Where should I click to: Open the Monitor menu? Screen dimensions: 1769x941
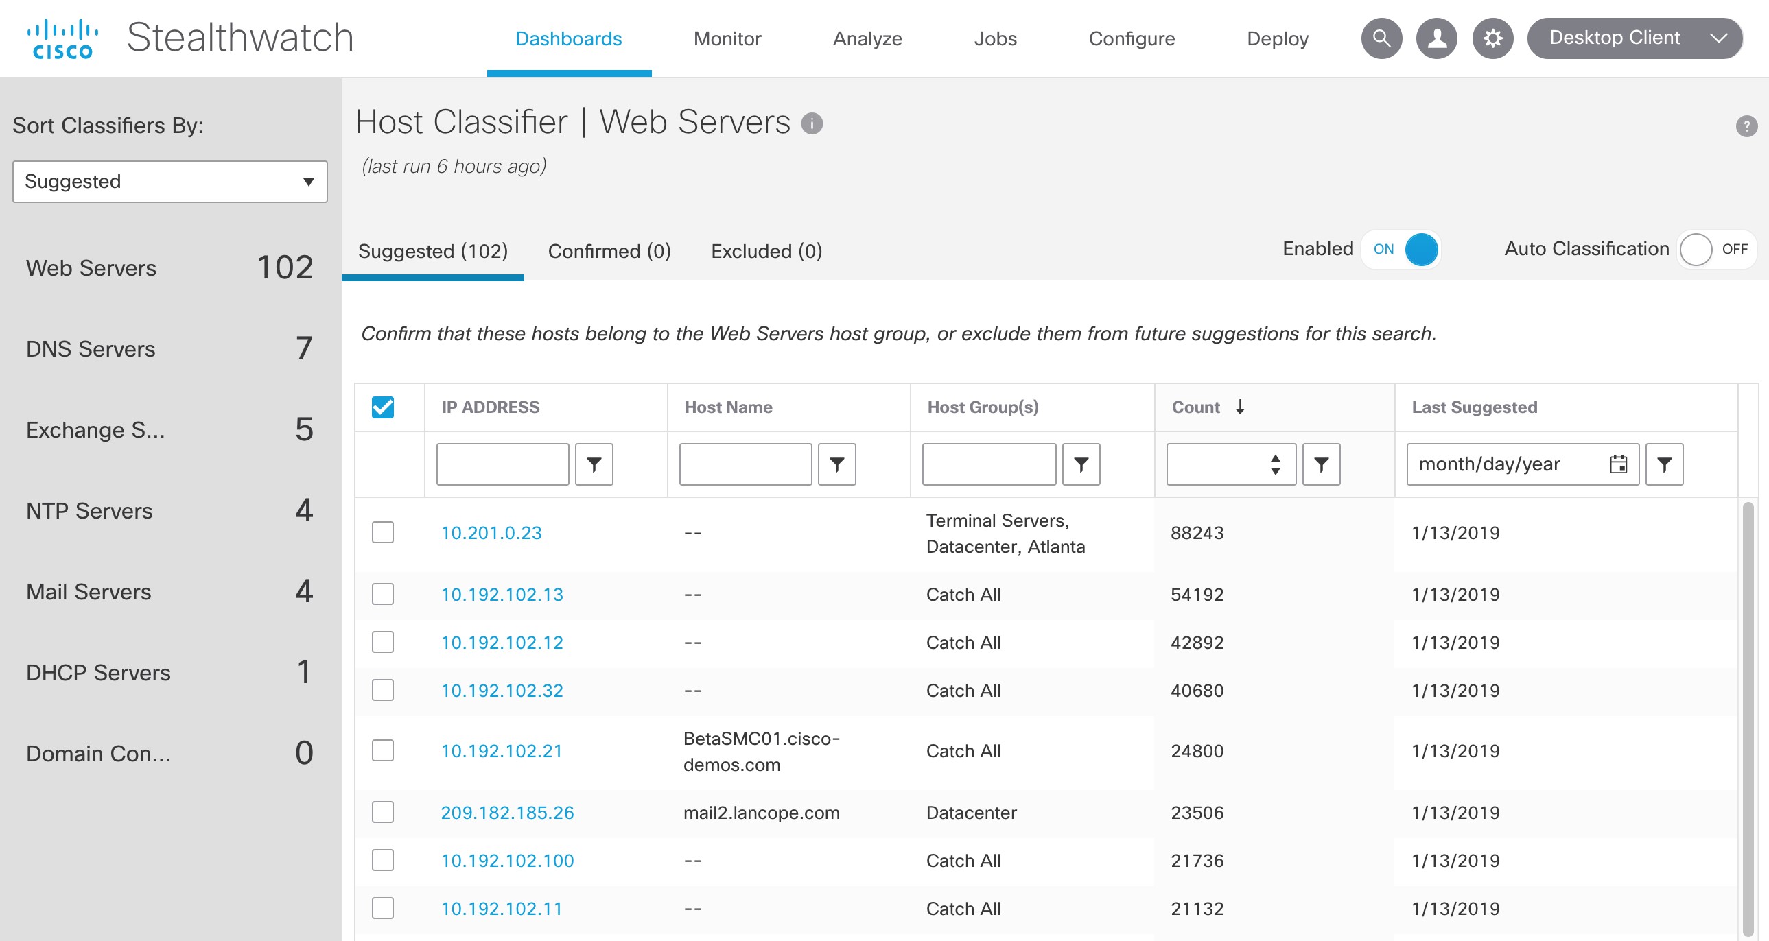pos(727,38)
